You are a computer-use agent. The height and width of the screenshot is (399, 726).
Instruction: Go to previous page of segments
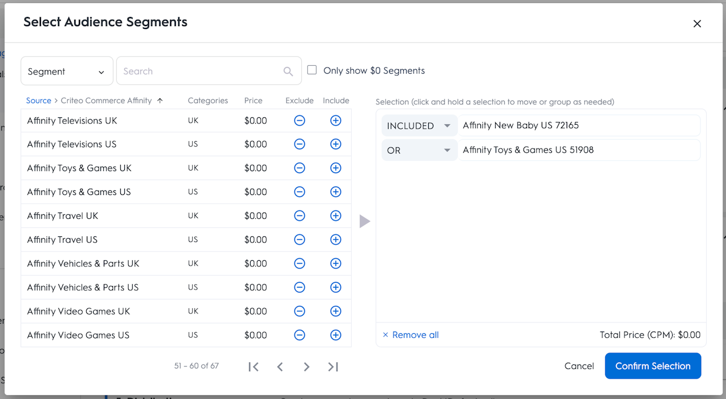coord(280,367)
